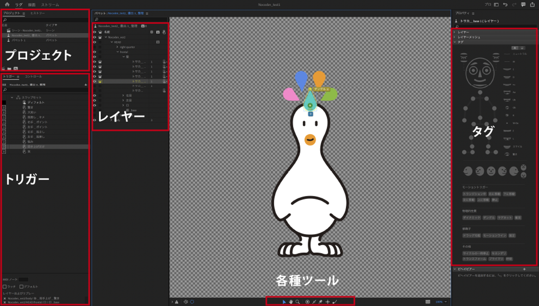Select the Pin tool in bottom toolbar
539x306 pixels.
321,302
